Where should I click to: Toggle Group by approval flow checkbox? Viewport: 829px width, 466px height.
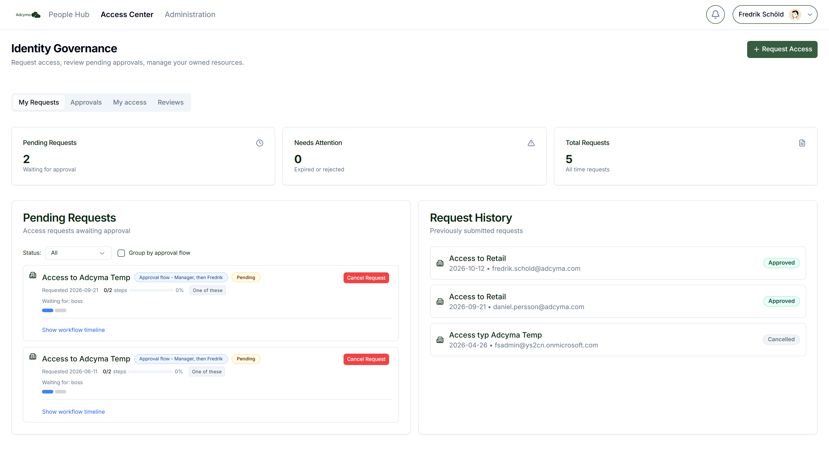click(121, 253)
